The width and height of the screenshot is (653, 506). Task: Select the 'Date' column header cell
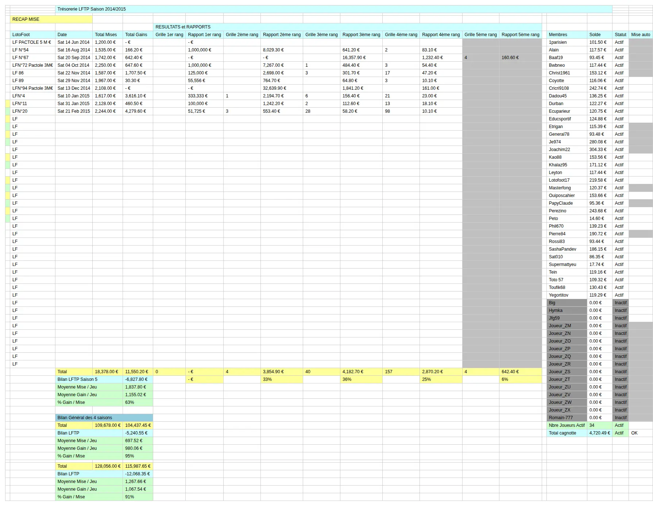click(x=74, y=35)
